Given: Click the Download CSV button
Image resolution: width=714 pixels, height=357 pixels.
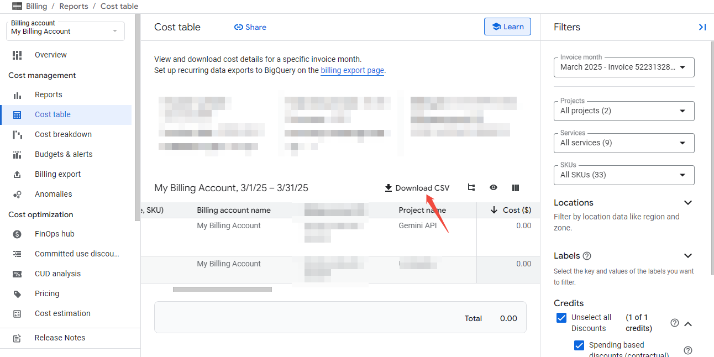Looking at the screenshot, I should coord(417,188).
